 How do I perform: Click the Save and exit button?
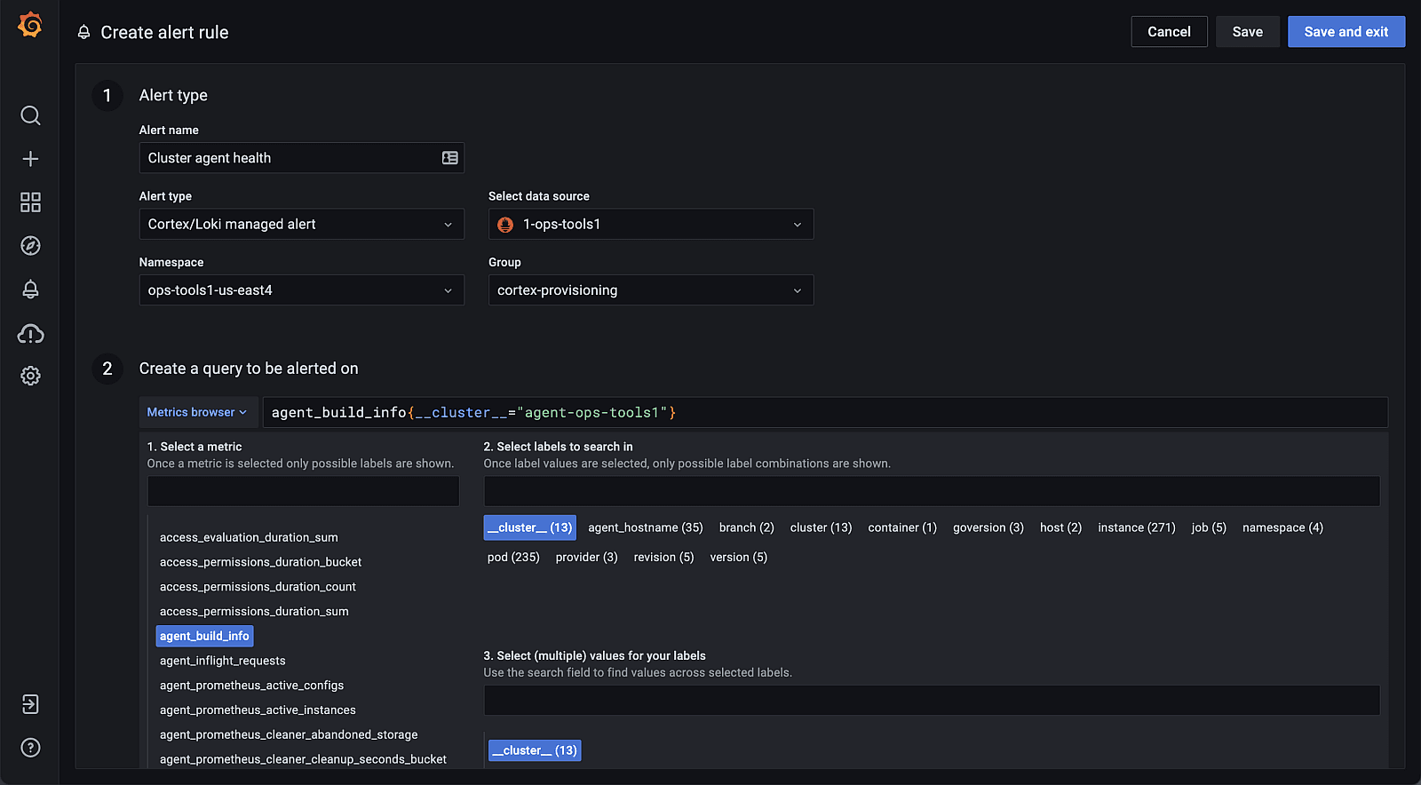point(1346,32)
